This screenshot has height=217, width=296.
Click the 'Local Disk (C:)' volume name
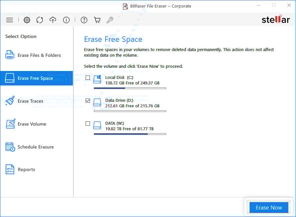pyautogui.click(x=119, y=77)
